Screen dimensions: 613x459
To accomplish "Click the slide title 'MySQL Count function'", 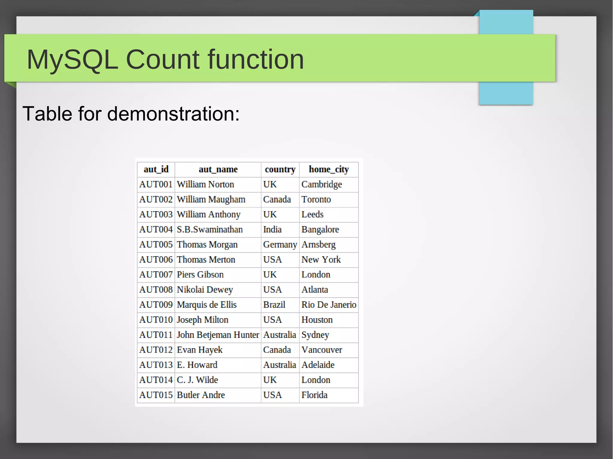I will coord(165,60).
